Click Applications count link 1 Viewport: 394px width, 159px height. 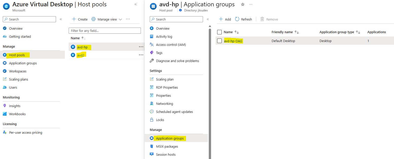coord(368,41)
